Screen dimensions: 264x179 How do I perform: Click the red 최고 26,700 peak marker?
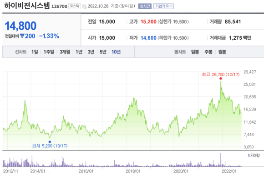pyautogui.click(x=221, y=79)
